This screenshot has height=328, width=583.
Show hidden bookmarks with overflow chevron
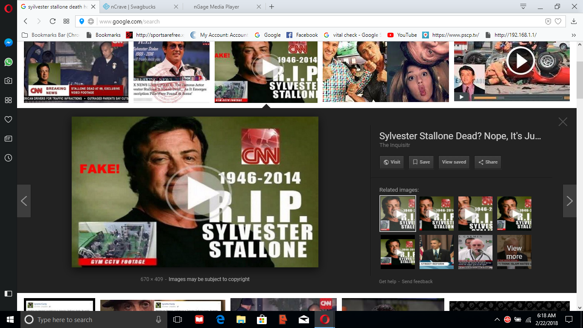coord(574,35)
